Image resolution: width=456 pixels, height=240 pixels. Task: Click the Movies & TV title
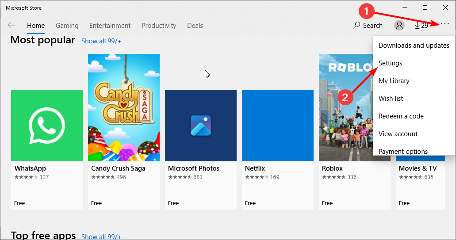(418, 168)
